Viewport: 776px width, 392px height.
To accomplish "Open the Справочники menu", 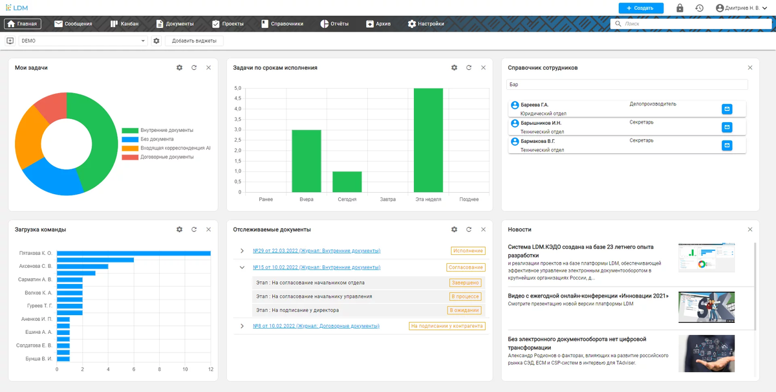I will point(282,24).
